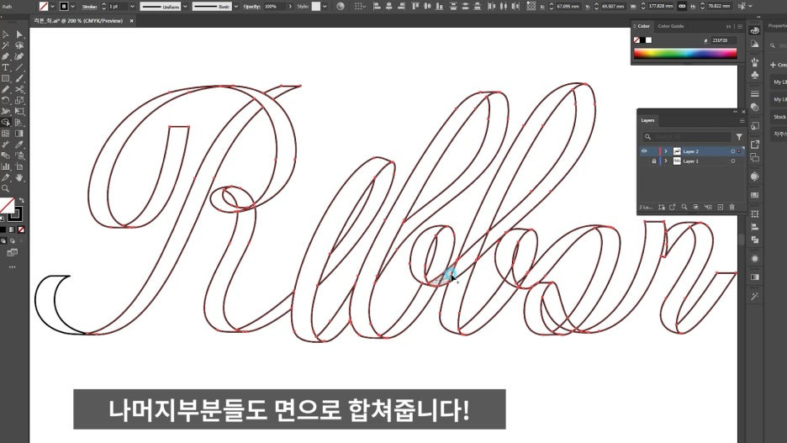The image size is (787, 443).
Task: Click Layer 2 target circle
Action: 733,151
